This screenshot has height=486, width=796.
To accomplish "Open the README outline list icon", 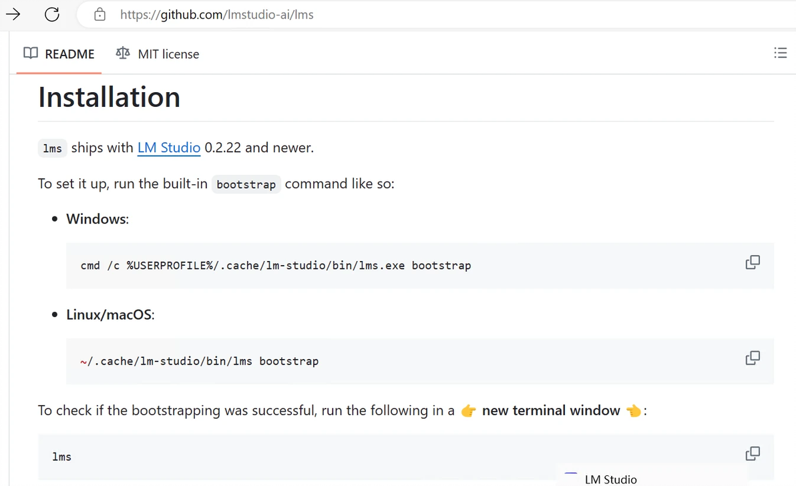I will click(780, 53).
